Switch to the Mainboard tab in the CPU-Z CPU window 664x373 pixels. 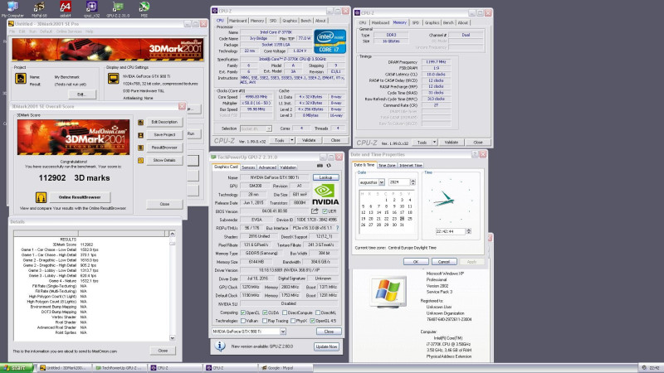[x=237, y=21]
